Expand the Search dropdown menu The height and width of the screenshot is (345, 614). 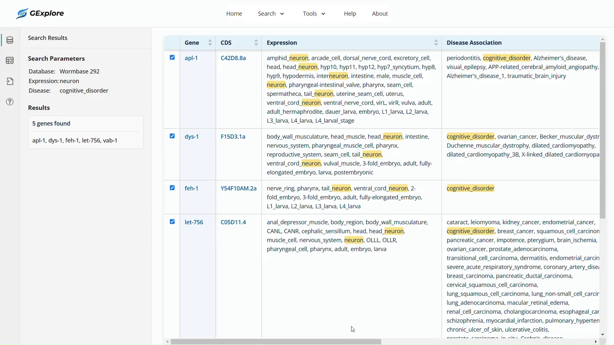pos(271,13)
